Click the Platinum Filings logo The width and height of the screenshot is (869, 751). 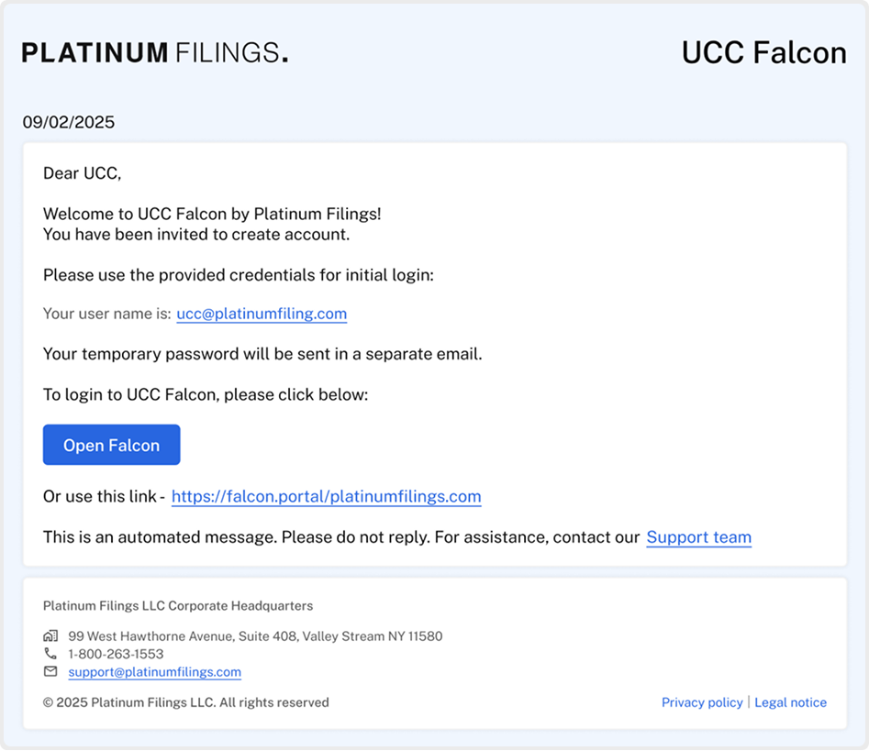tap(155, 52)
